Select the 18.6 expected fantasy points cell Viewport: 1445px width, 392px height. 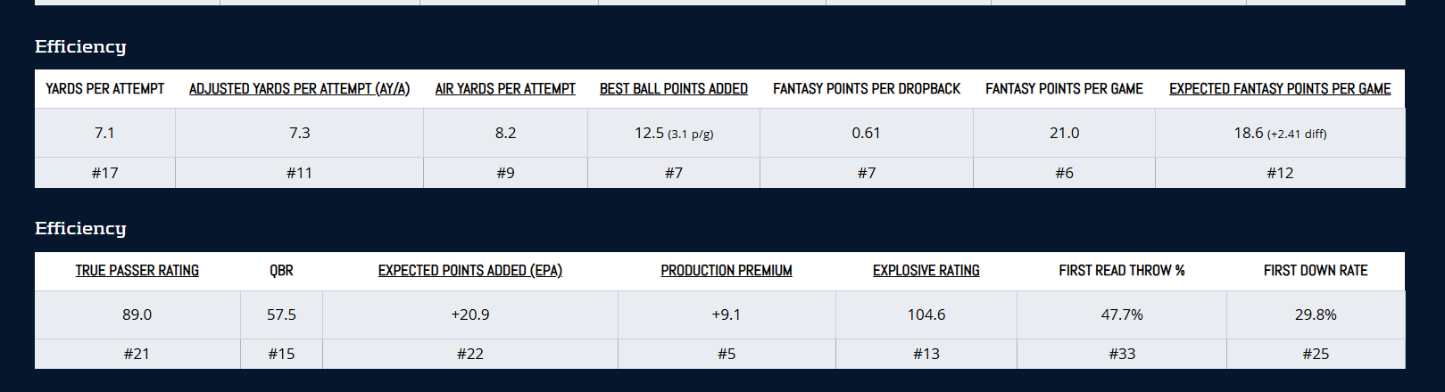1279,134
